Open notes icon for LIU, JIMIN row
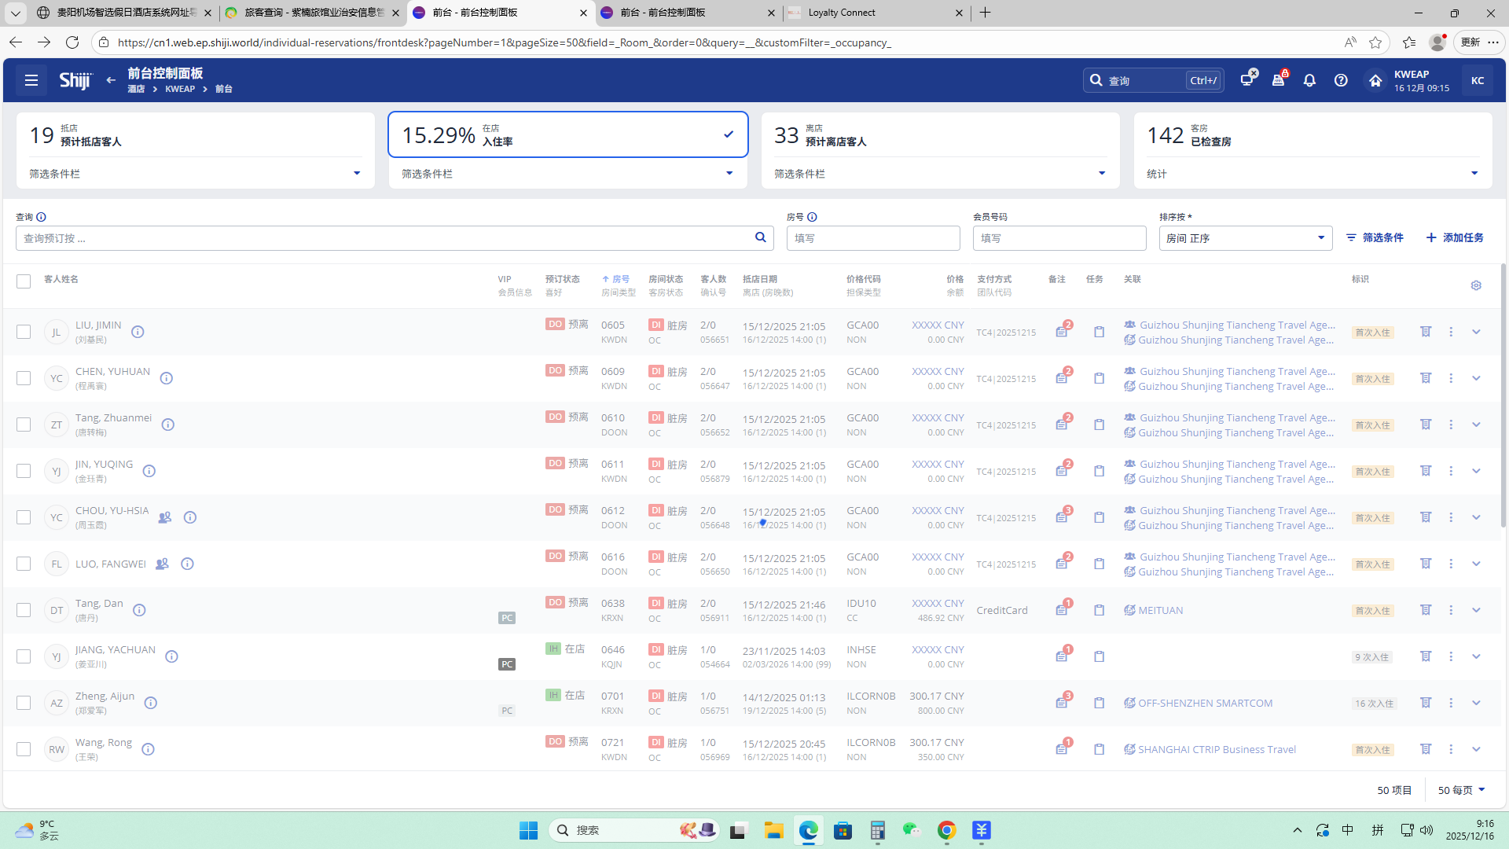Screen dimensions: 1509x849 [1062, 332]
